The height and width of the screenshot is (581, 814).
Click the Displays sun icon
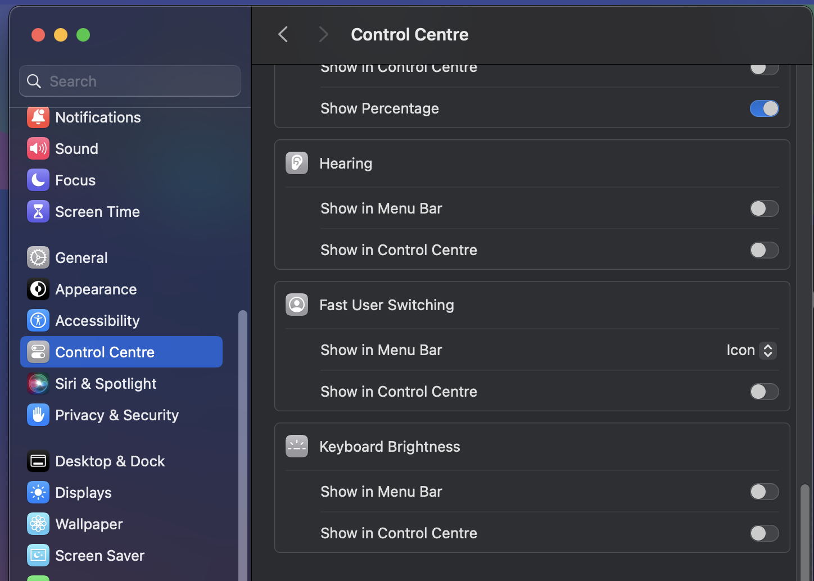click(x=38, y=493)
